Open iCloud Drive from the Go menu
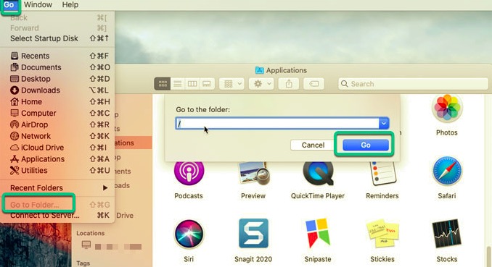The height and width of the screenshot is (267, 492). click(57, 148)
